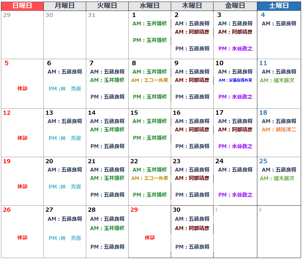The image size is (302, 259).
Task: Click the 日曜日 column header
Action: click(22, 6)
